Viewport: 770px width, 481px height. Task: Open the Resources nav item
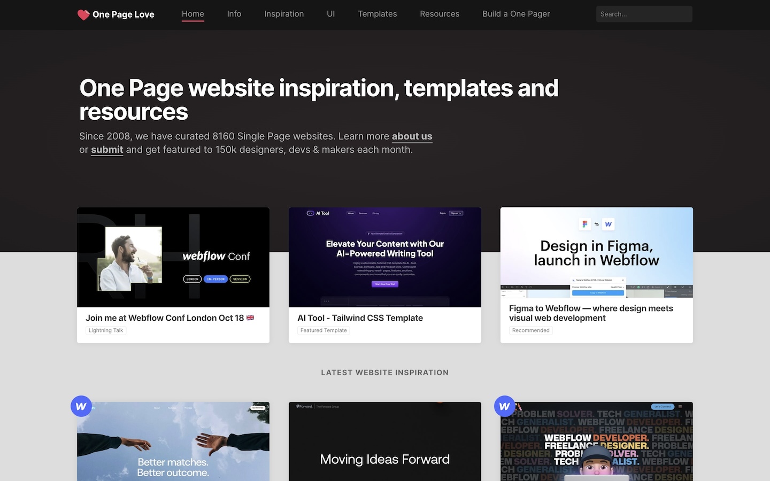coord(440,14)
